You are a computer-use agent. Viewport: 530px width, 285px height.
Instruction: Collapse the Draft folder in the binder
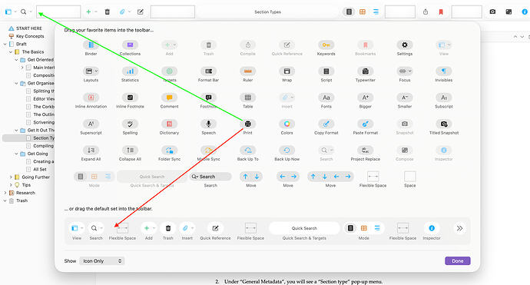coord(5,45)
